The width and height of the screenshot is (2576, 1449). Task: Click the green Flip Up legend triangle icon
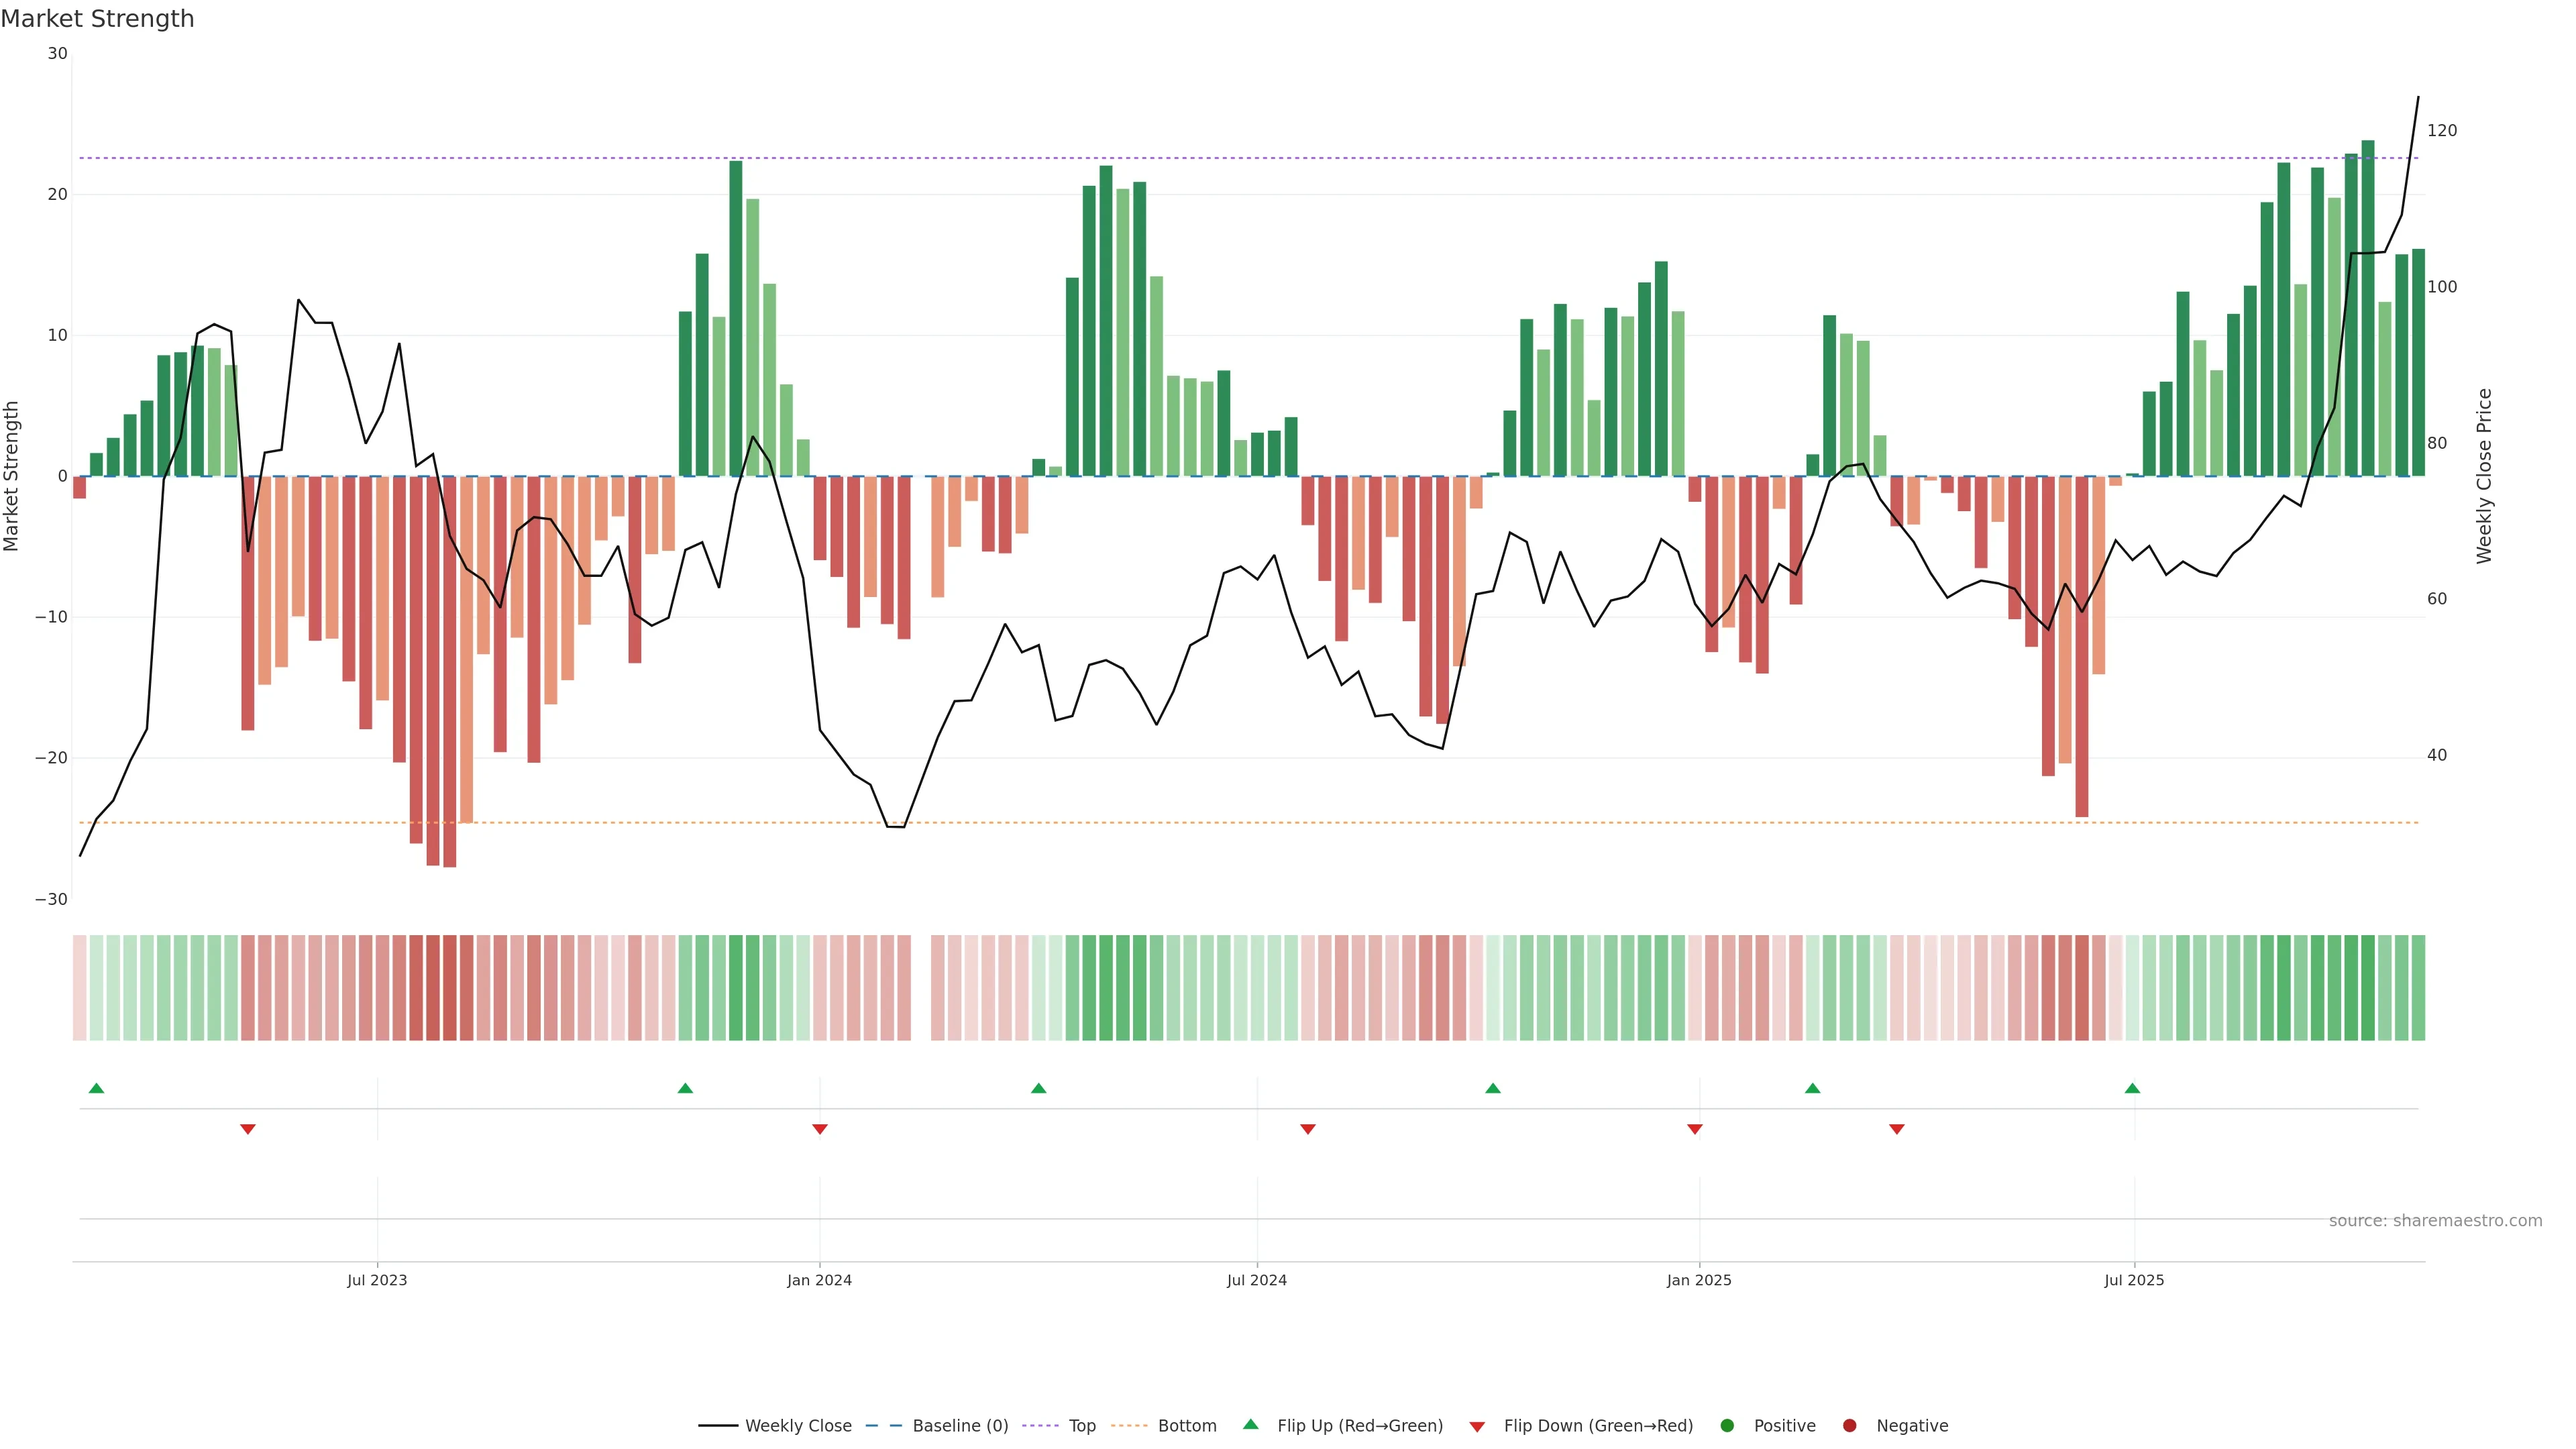1250,1425
